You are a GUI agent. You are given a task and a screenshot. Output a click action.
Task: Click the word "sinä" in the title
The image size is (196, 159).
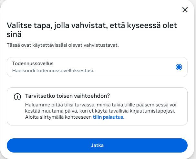14,35
